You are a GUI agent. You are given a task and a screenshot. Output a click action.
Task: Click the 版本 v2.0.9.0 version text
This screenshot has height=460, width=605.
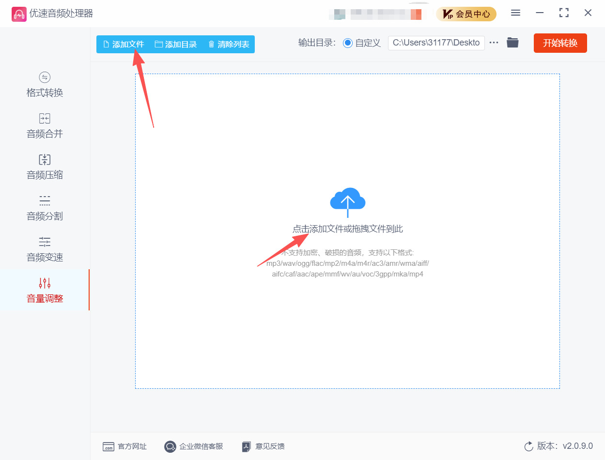click(x=565, y=446)
